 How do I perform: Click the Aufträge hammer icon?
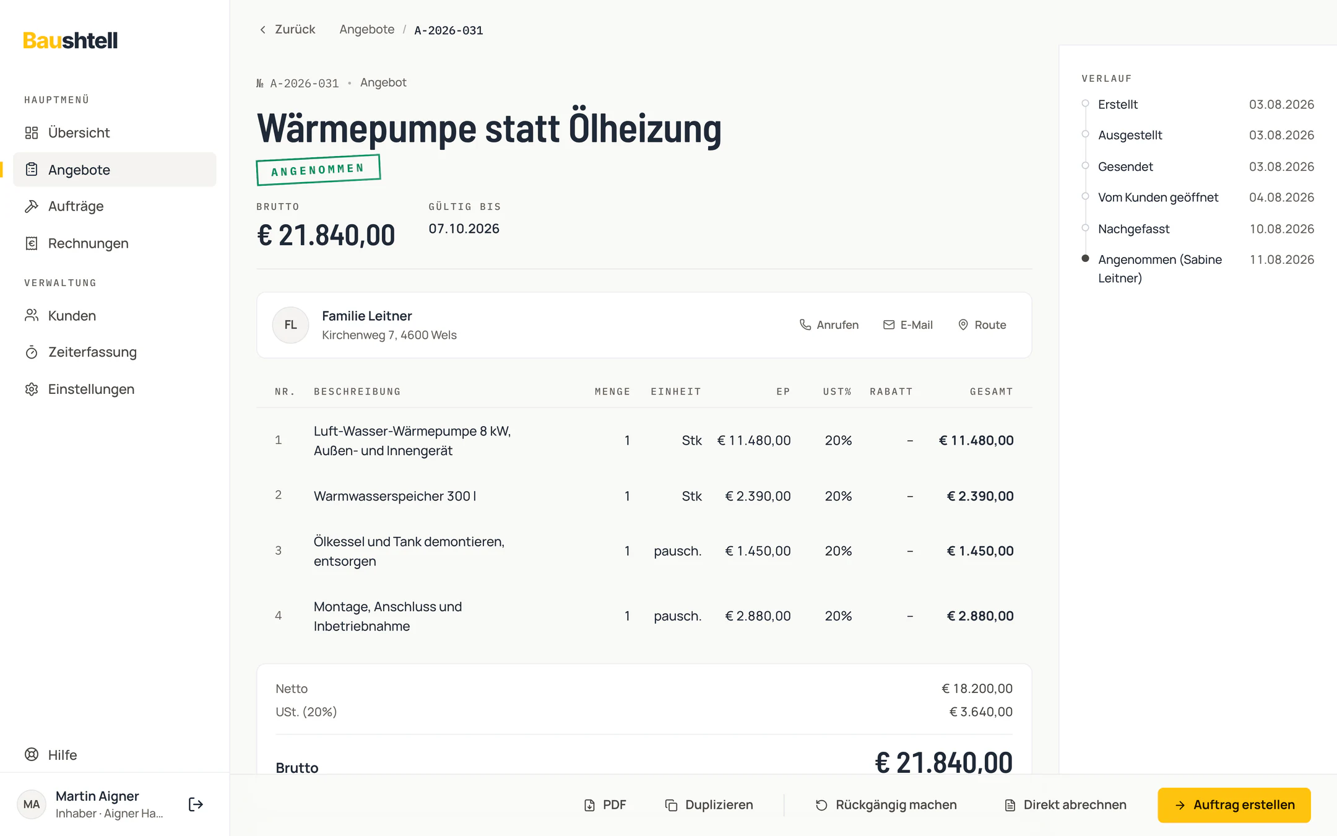32,206
